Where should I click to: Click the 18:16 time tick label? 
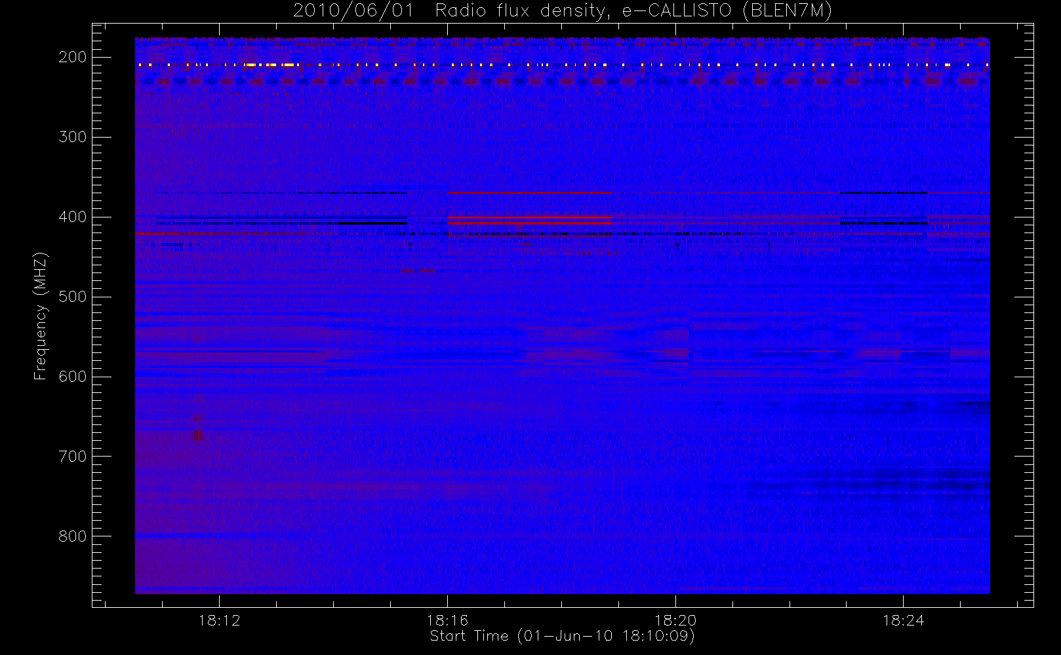coord(448,620)
